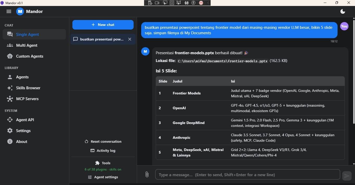Open Multi Agent chat mode
The height and width of the screenshot is (185, 355).
pos(34,45)
